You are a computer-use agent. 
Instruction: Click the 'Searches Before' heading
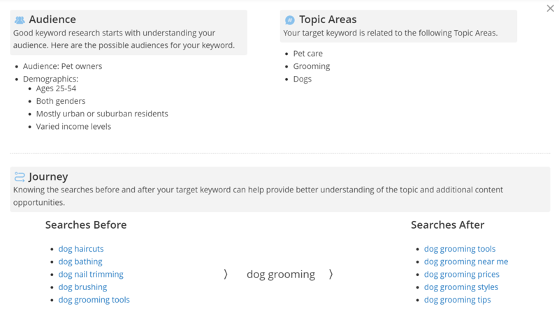coord(86,224)
